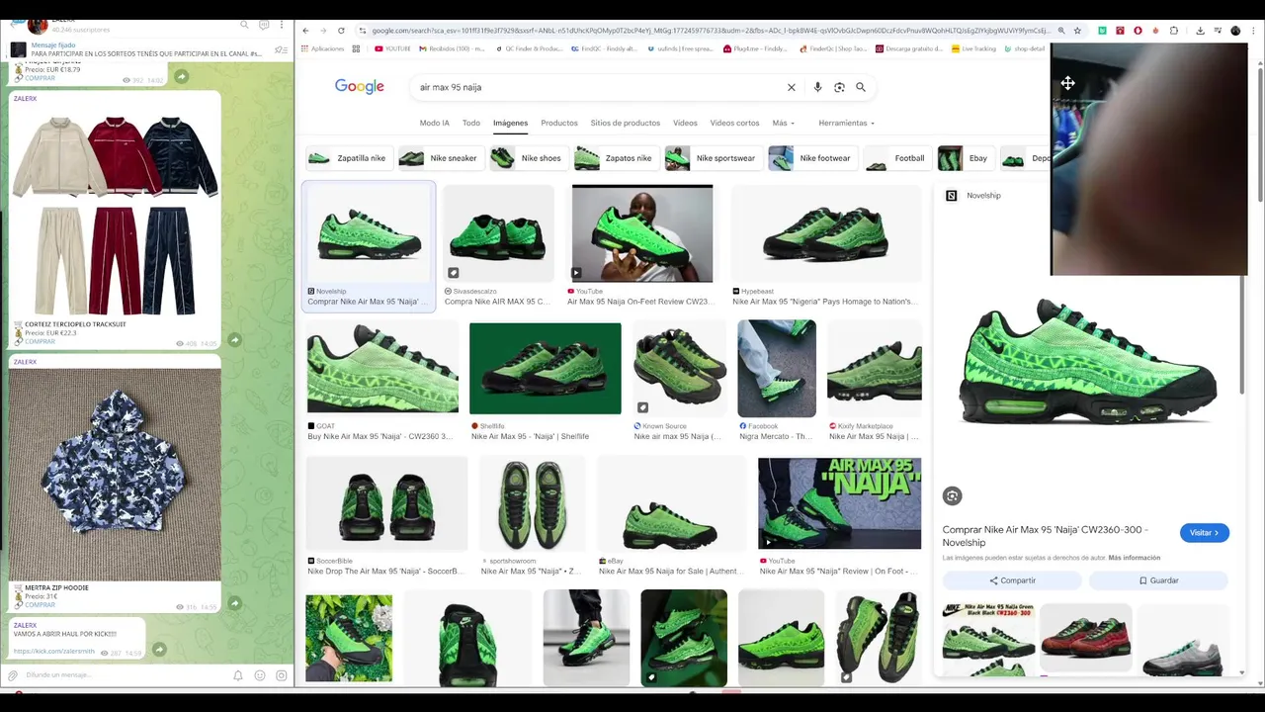This screenshot has height=712, width=1265.
Task: Click the image search lens icon on preview
Action: click(x=952, y=496)
